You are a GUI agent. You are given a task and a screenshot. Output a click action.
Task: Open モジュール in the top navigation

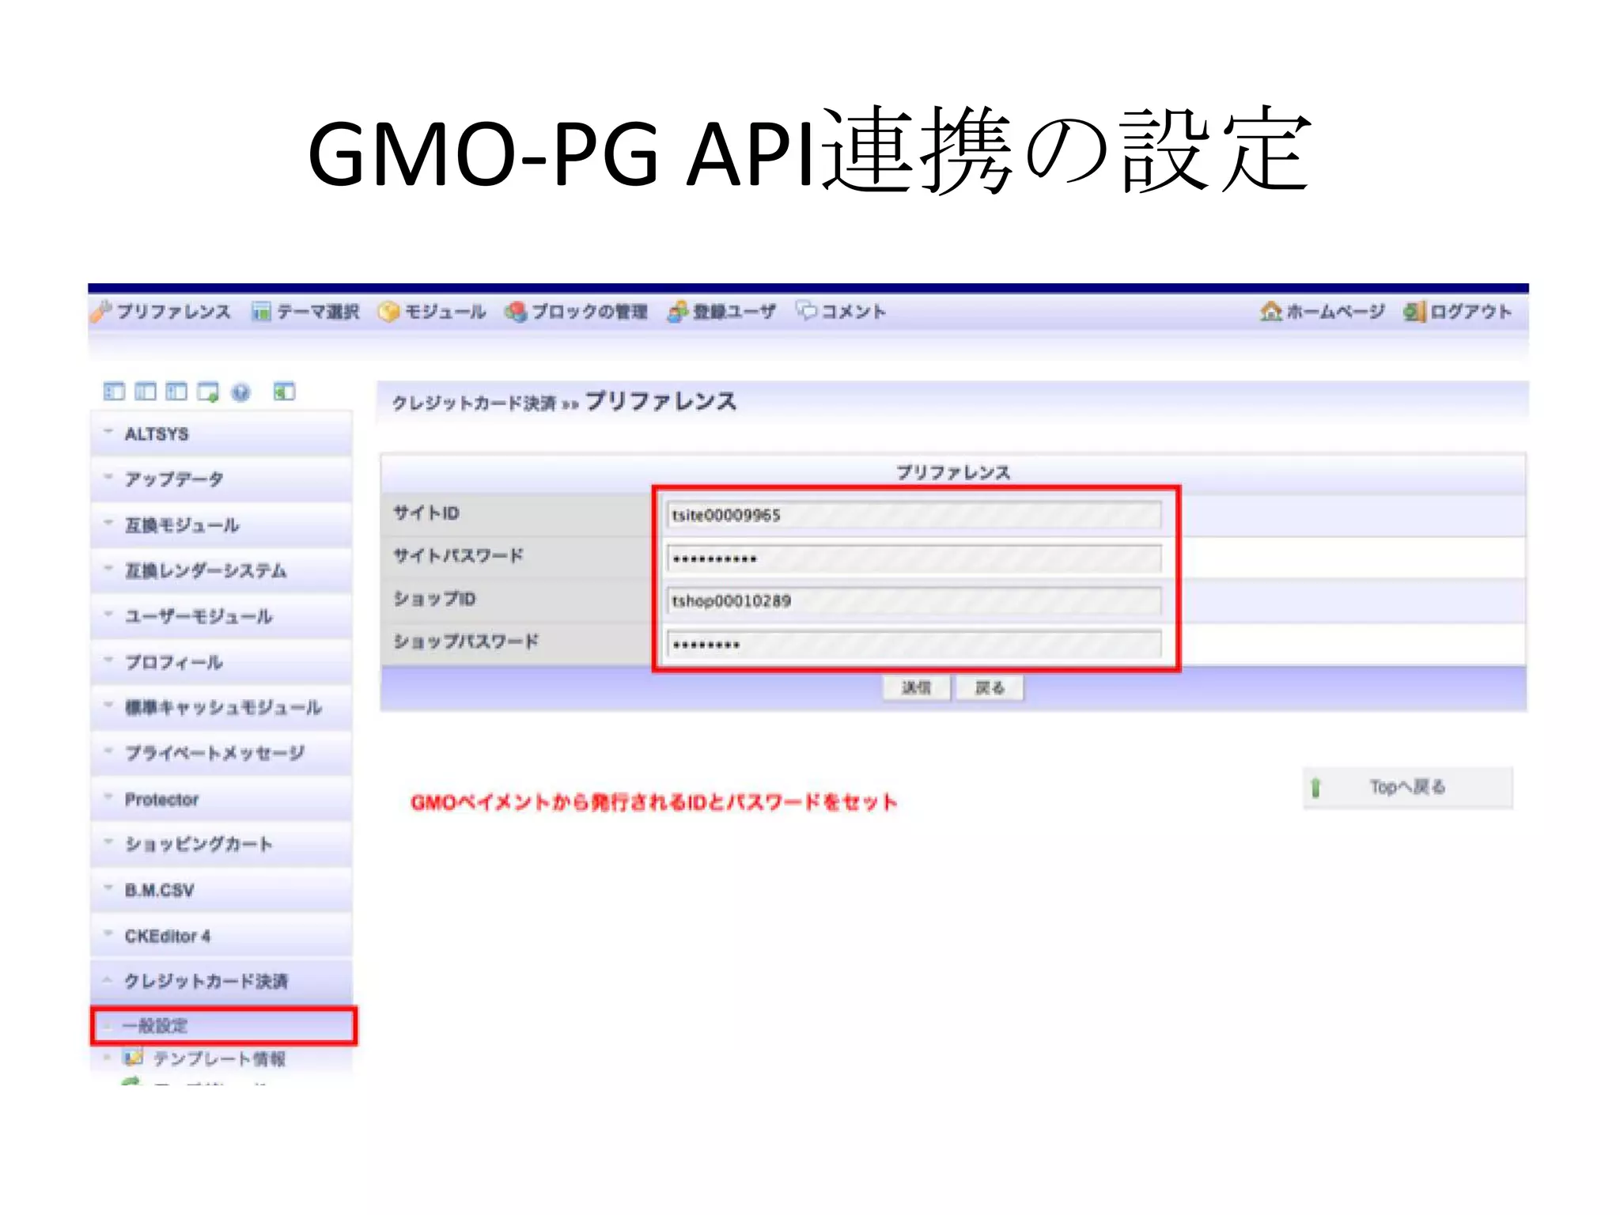coord(432,312)
